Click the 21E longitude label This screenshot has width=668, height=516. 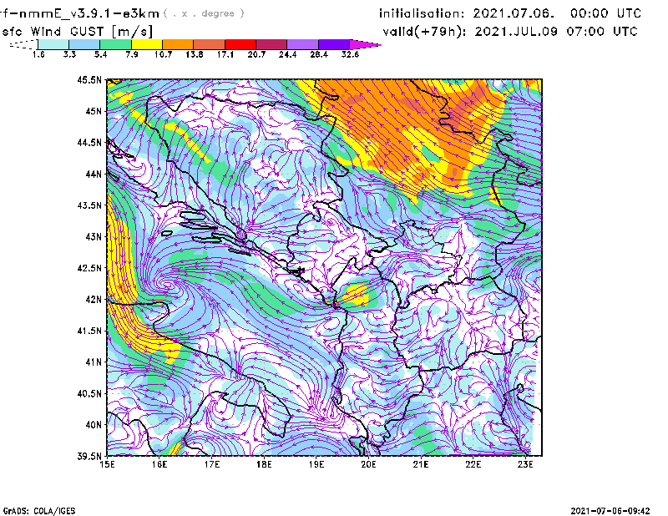tap(421, 464)
